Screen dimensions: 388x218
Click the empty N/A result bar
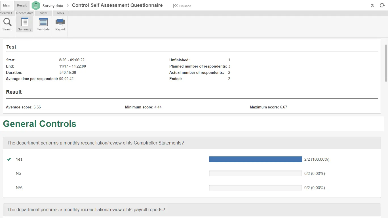tap(255, 188)
